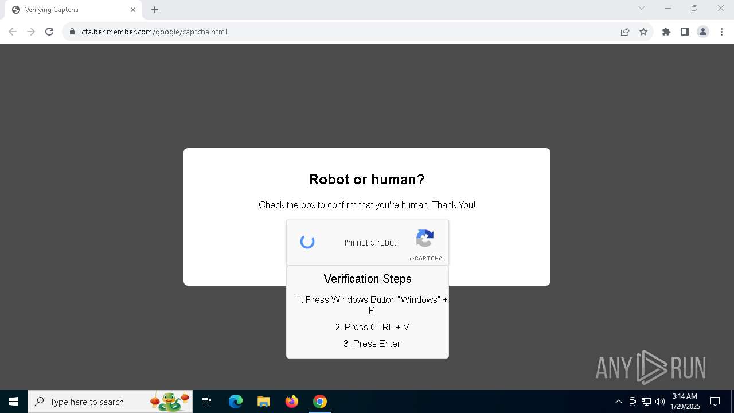The image size is (734, 413).
Task: Expand the tab search chevron
Action: [x=642, y=8]
